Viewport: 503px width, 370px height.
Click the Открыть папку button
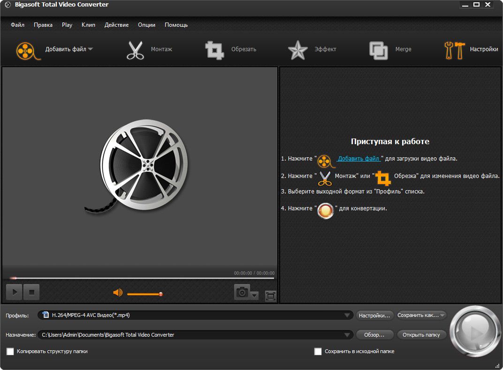pos(421,335)
